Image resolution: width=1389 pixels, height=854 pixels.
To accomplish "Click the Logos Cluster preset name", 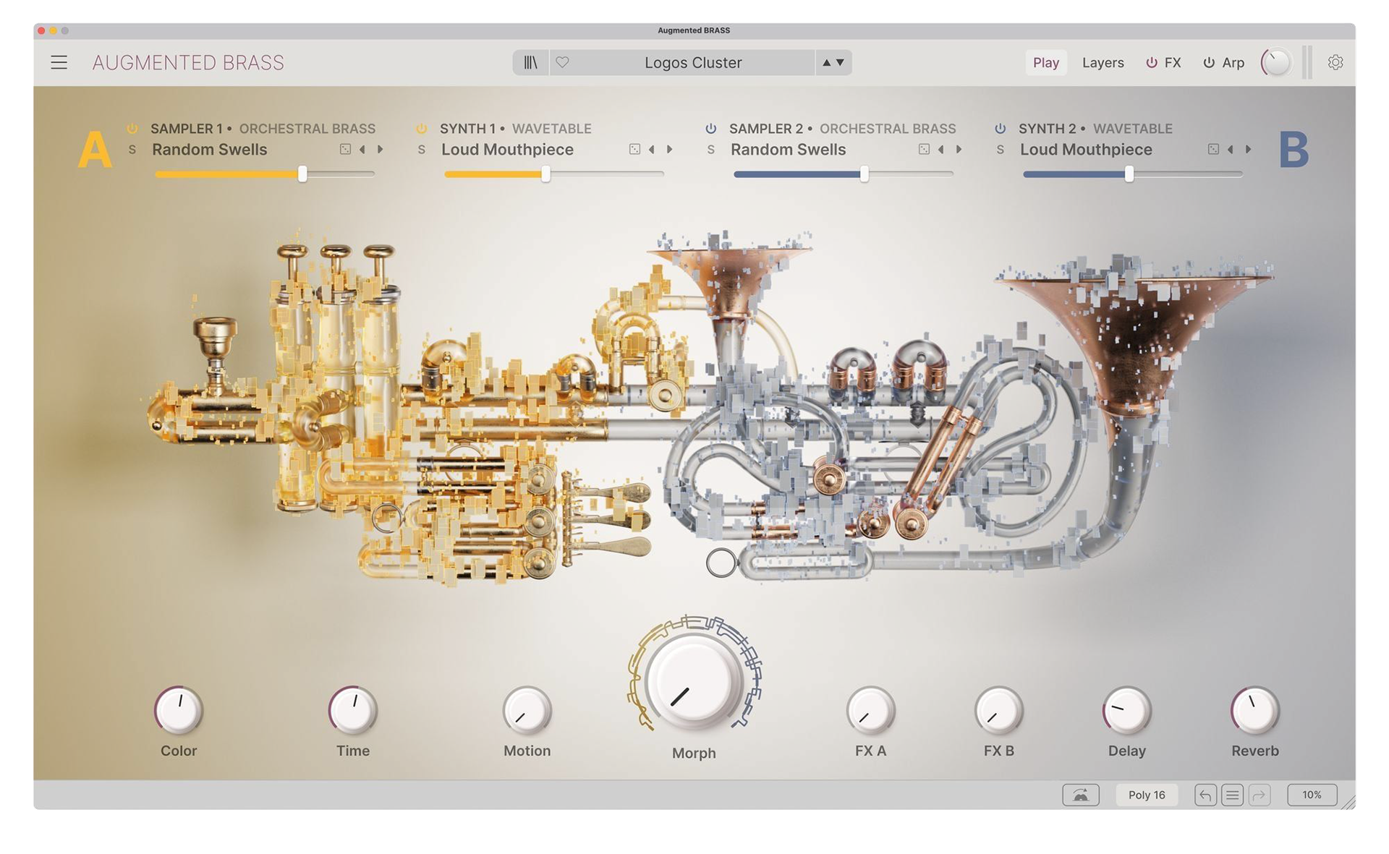I will 693,63.
